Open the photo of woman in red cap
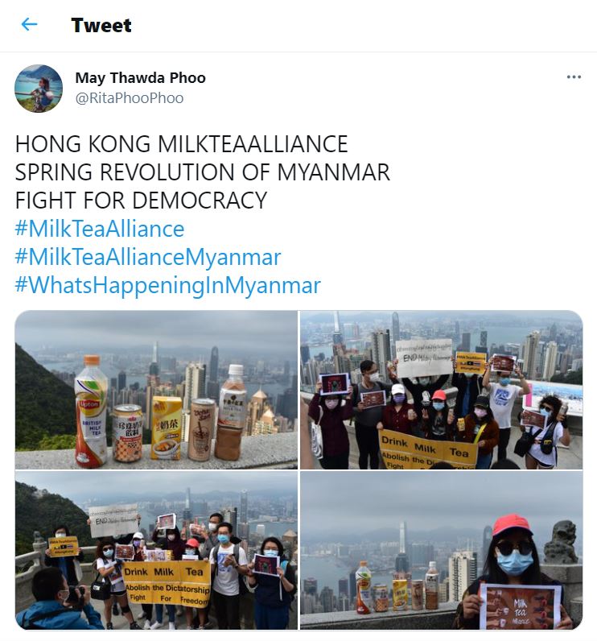 pyautogui.click(x=442, y=550)
